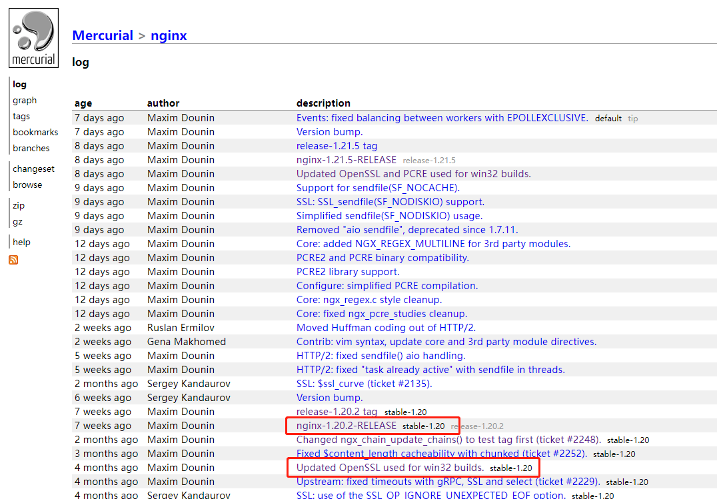Image resolution: width=717 pixels, height=499 pixels.
Task: Open the graph view
Action: pyautogui.click(x=24, y=100)
